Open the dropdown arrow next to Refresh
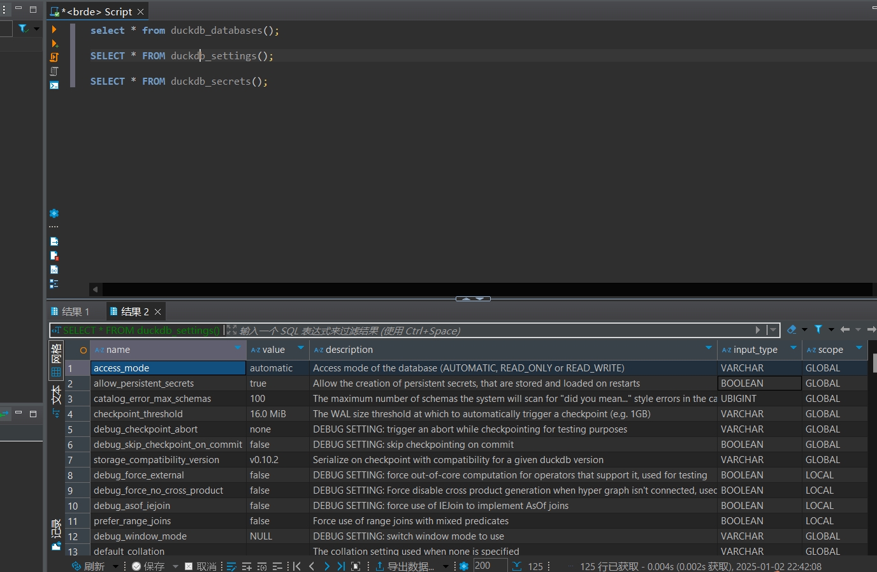Screen dimensions: 877x572 [x=115, y=566]
